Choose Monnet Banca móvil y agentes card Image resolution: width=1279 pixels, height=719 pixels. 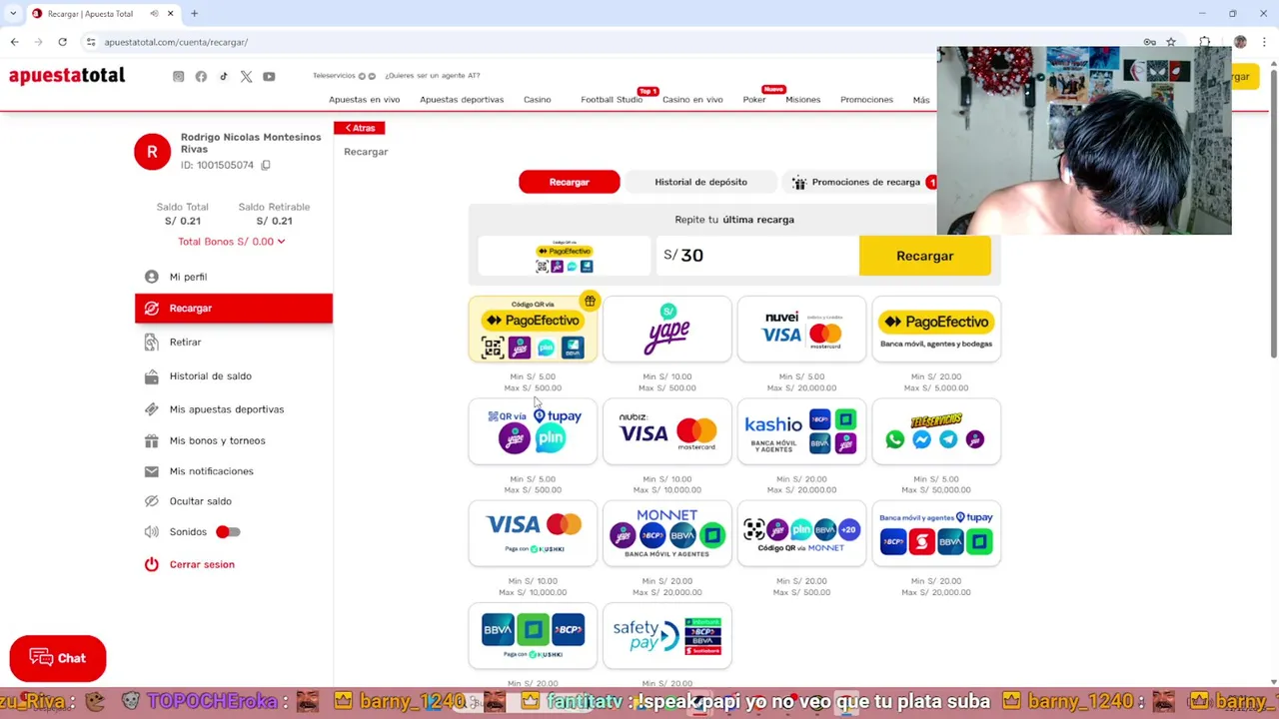point(667,533)
